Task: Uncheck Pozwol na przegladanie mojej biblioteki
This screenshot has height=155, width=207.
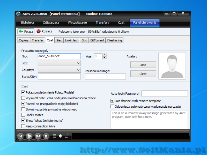Action: pyautogui.click(x=23, y=104)
